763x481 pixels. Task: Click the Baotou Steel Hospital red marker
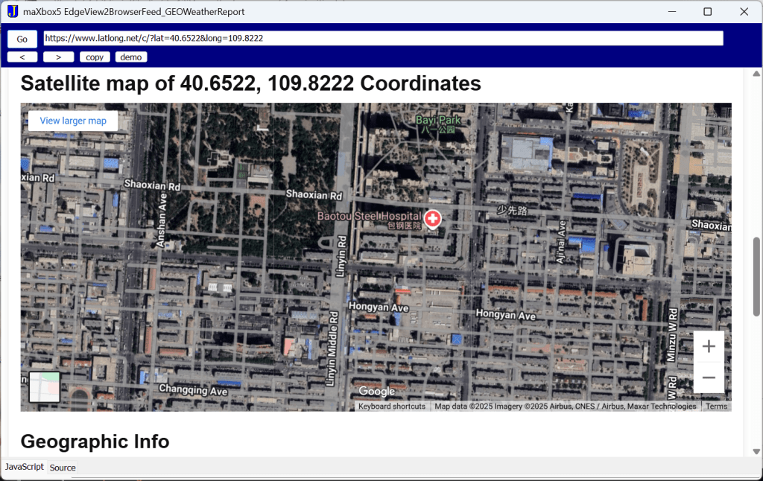pyautogui.click(x=432, y=219)
